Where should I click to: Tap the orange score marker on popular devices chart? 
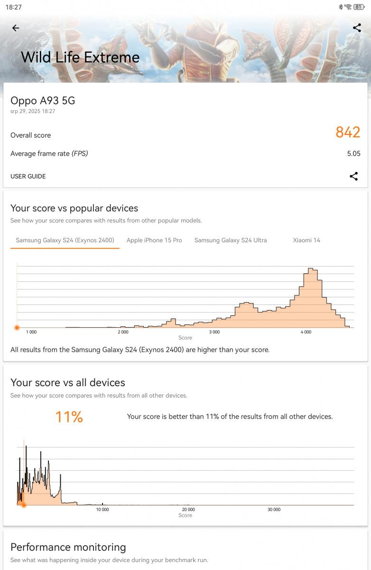tap(17, 328)
